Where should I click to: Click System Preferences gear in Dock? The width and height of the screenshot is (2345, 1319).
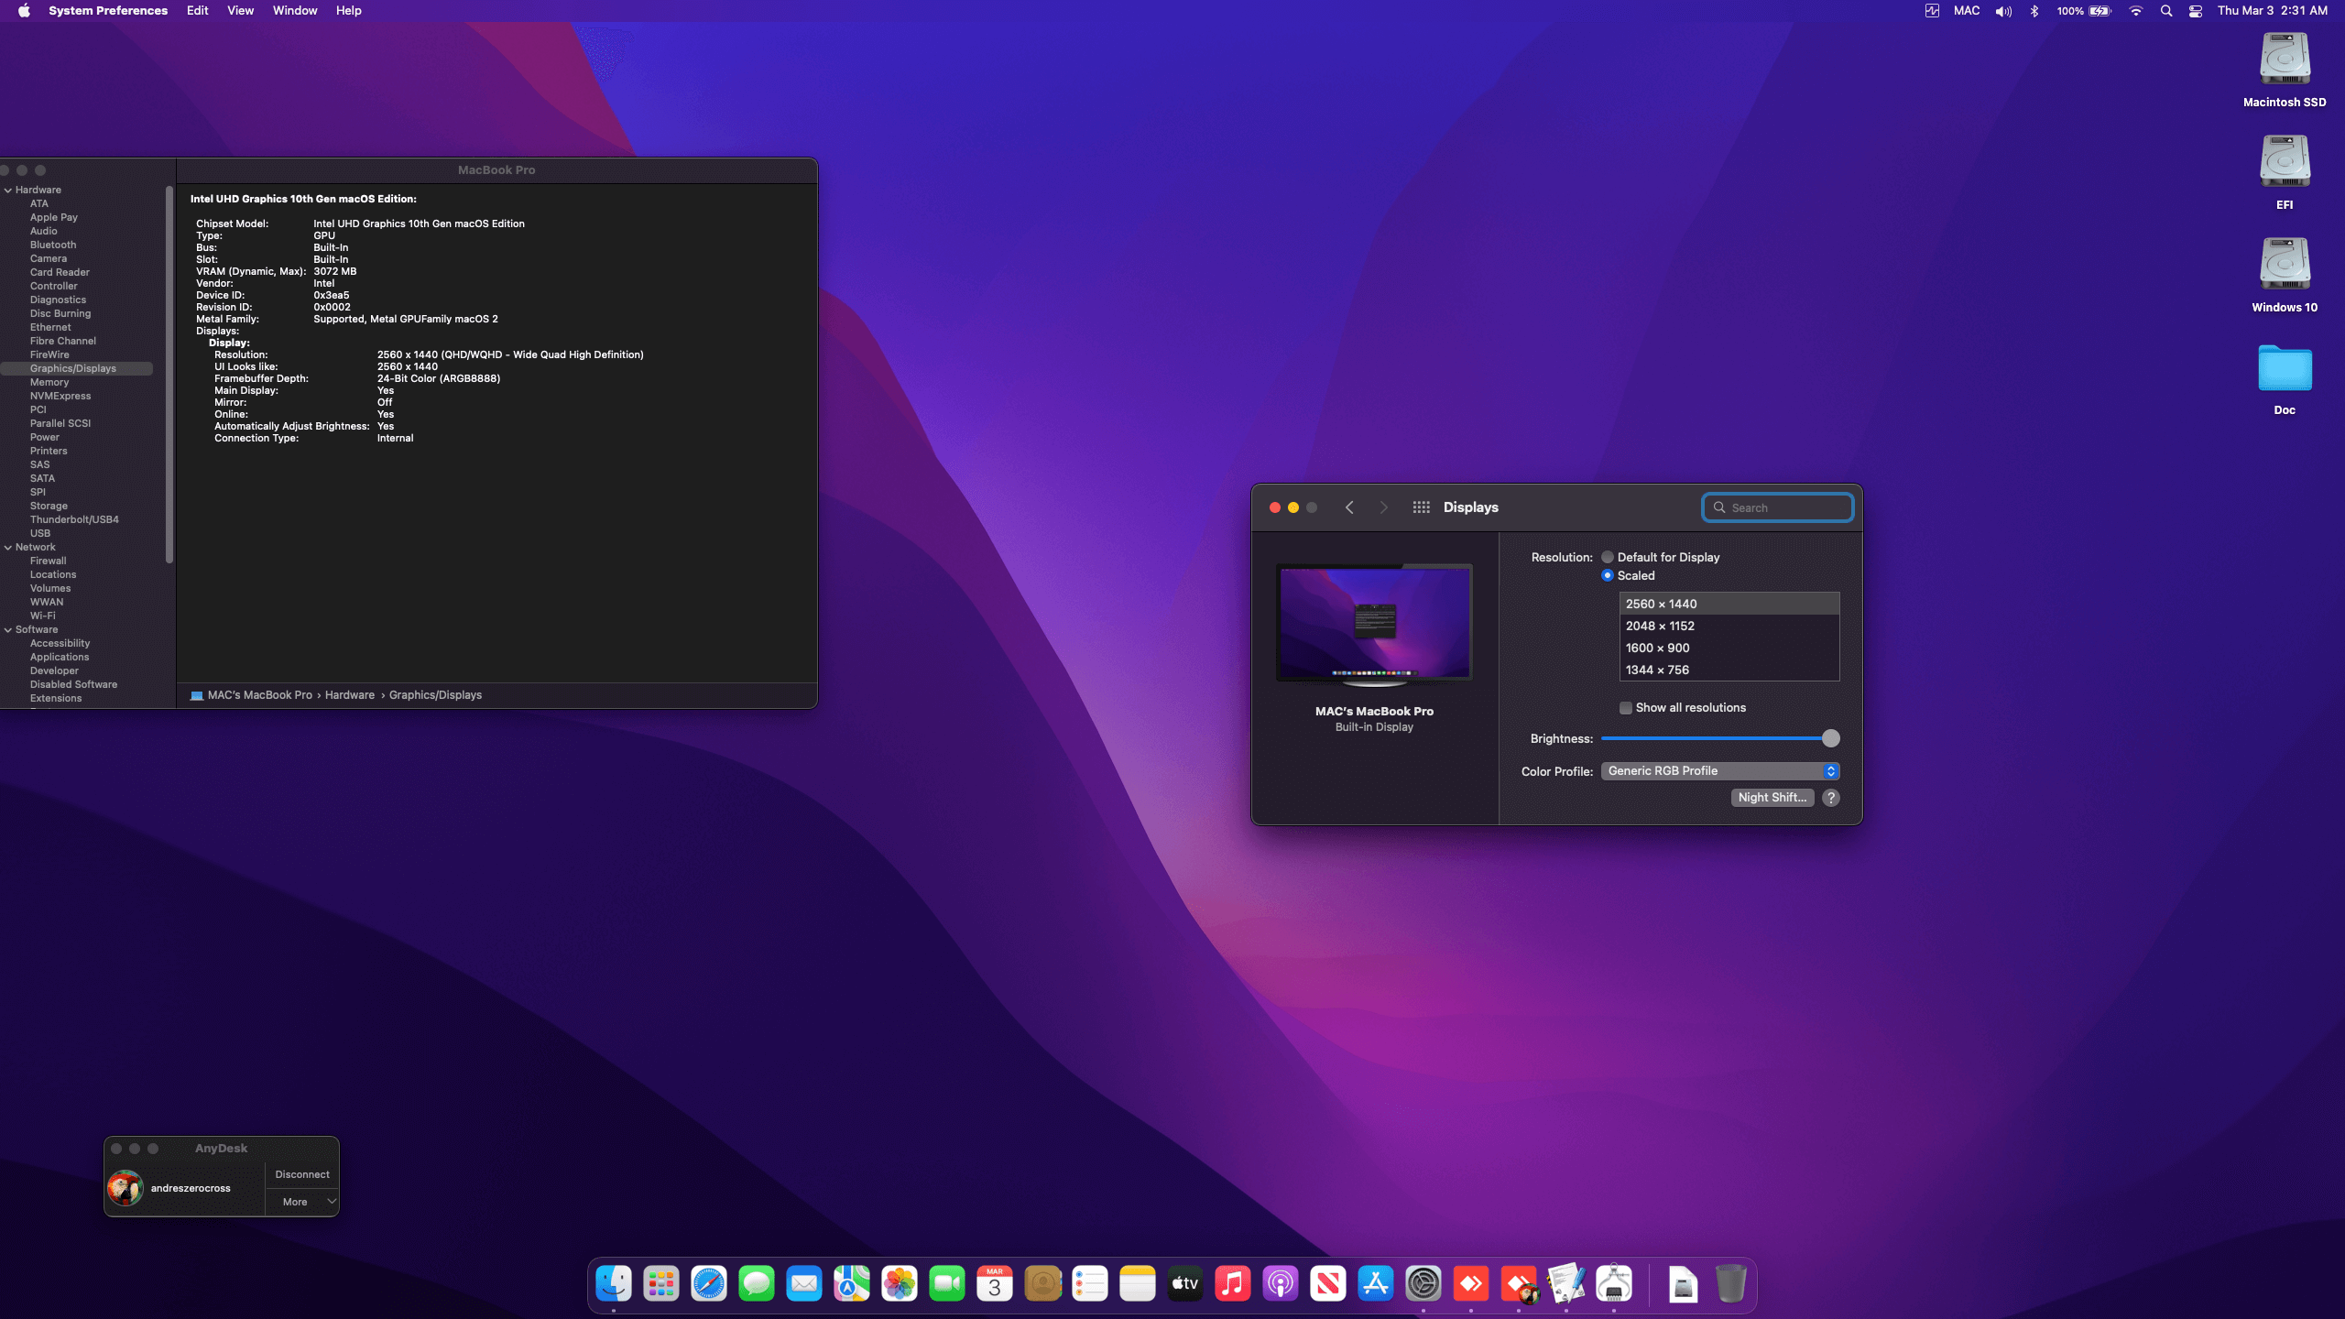click(1423, 1284)
